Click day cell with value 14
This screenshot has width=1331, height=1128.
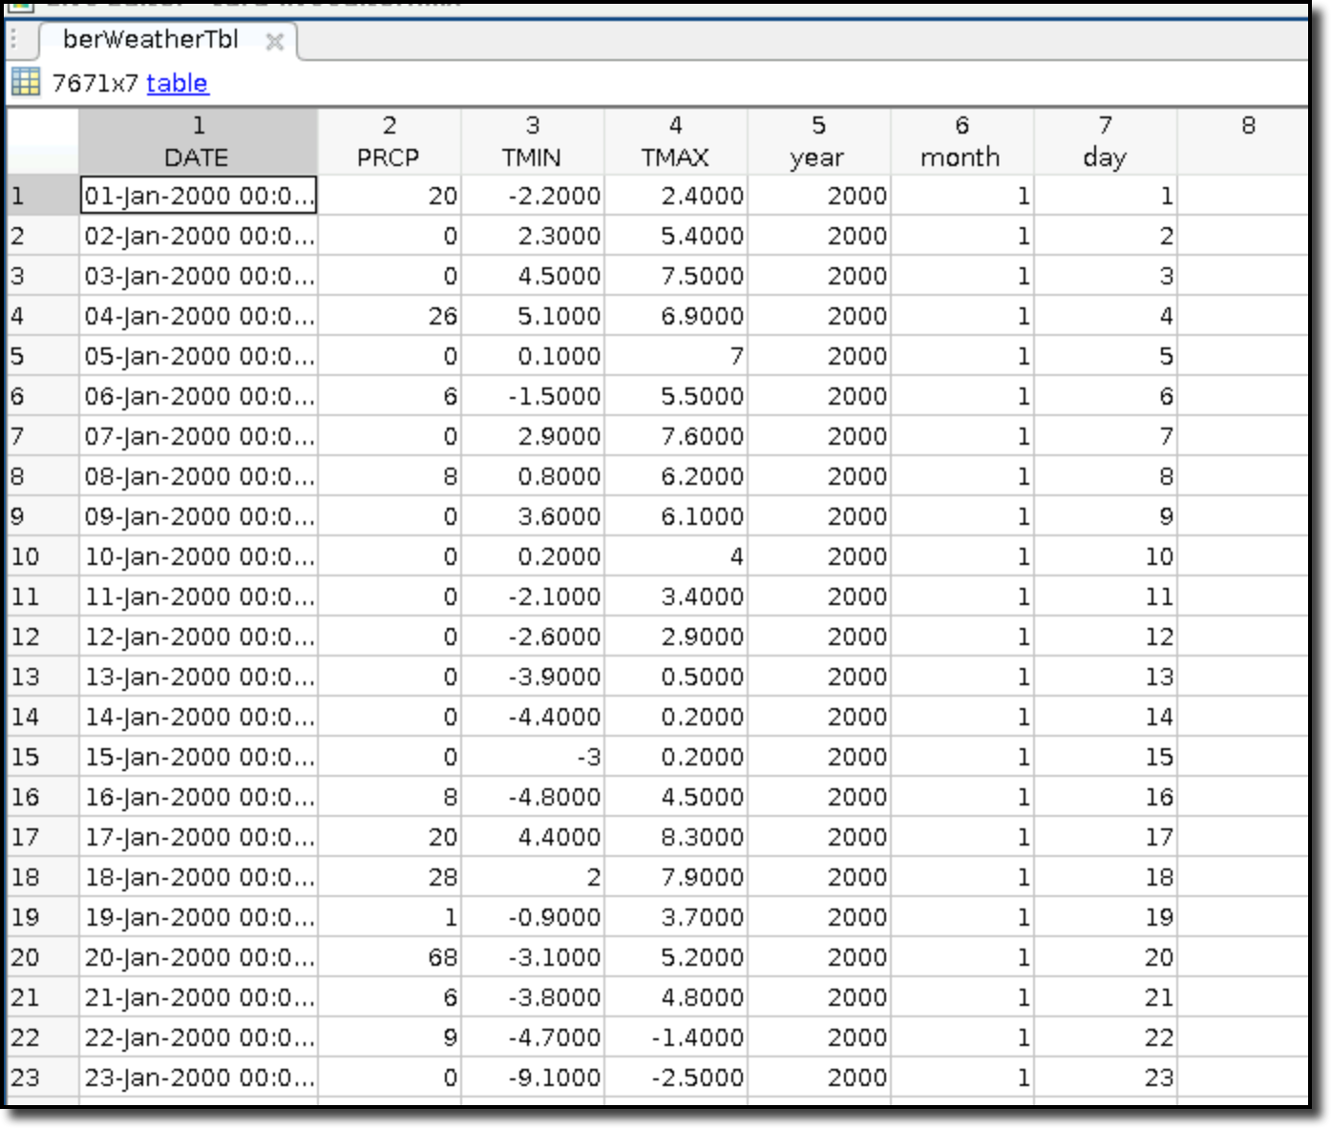coord(1106,717)
